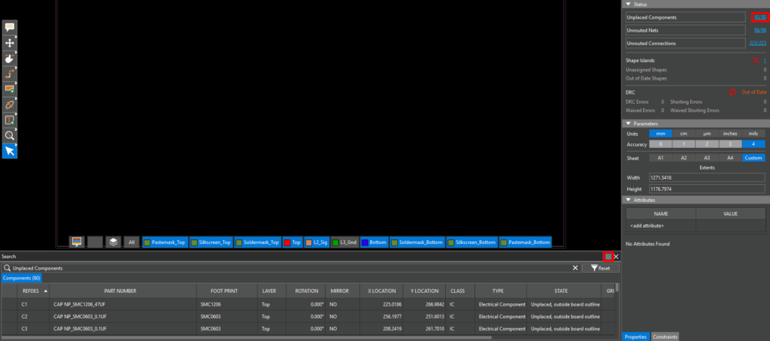Toggle the Top layer visibility

tap(293, 243)
